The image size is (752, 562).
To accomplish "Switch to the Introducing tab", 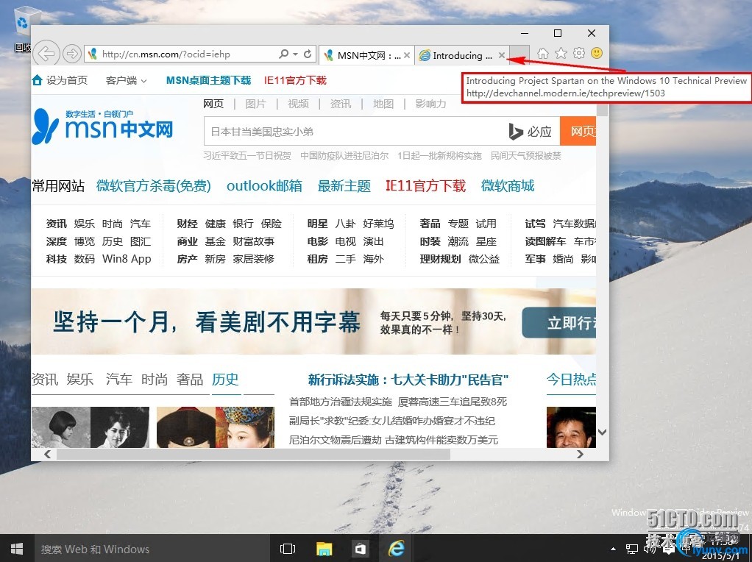I will tap(455, 56).
